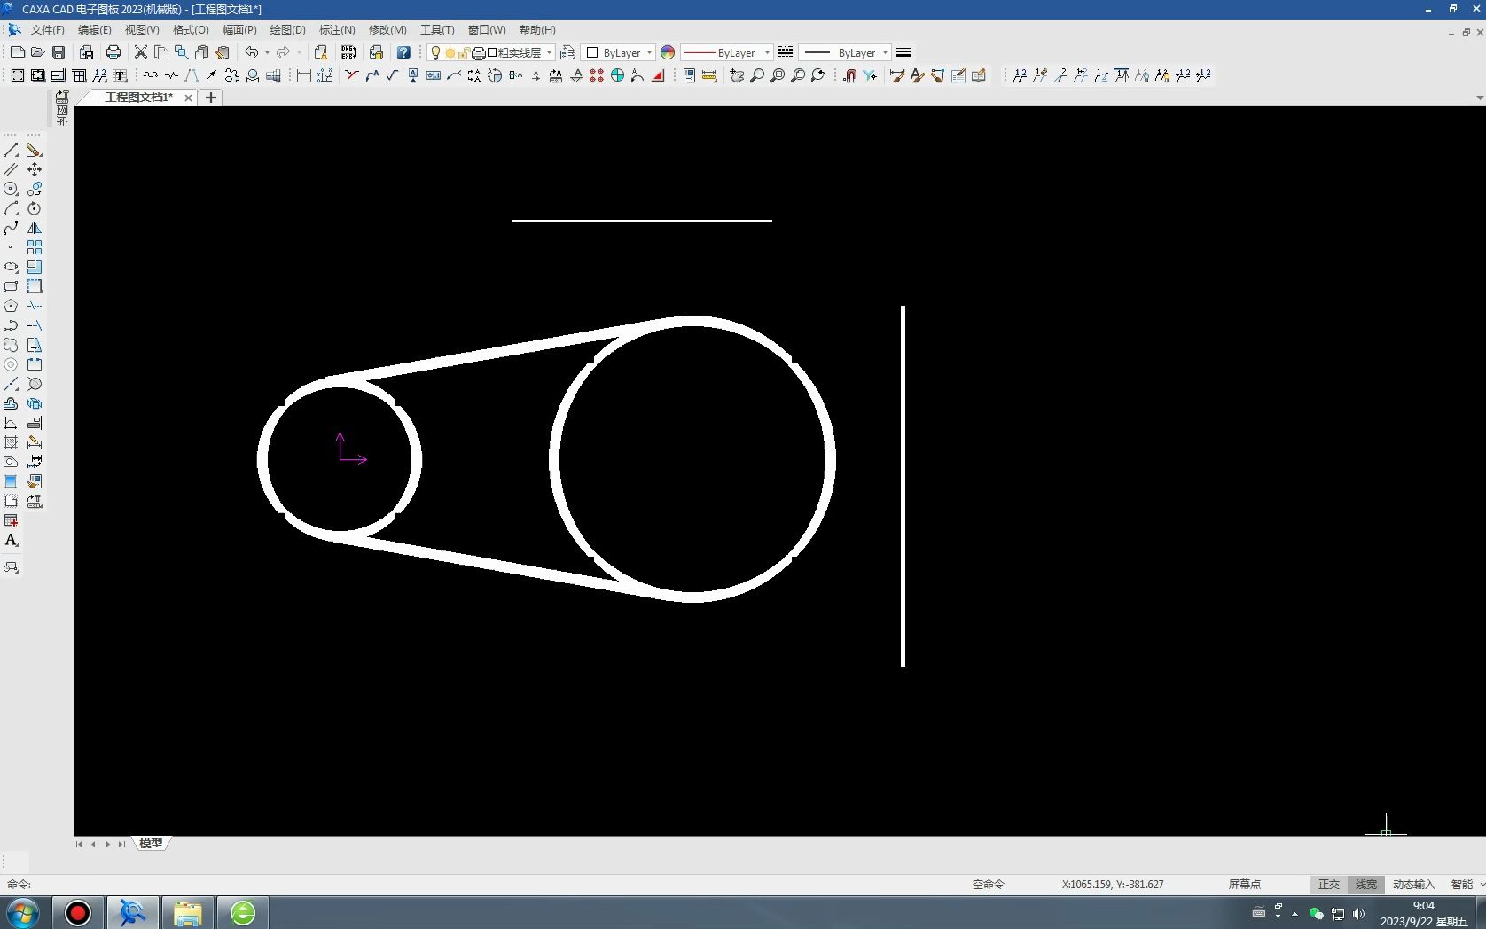1486x929 pixels.
Task: Click the snap magnet icon
Action: click(x=849, y=75)
